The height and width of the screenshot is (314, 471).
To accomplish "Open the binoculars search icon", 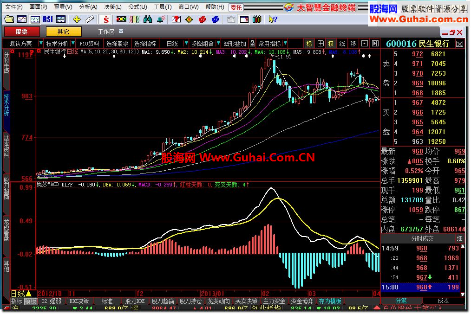I will (x=148, y=19).
